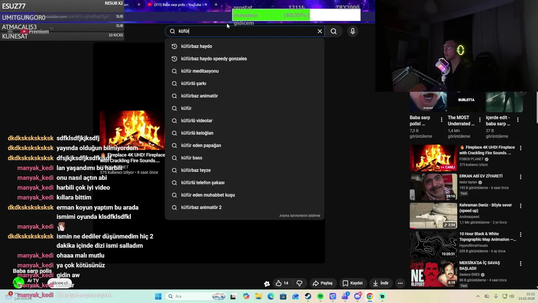Open Fireplace 4K UHD live thumbnail in sidebar
Viewport: 538px width, 303px height.
(433, 158)
